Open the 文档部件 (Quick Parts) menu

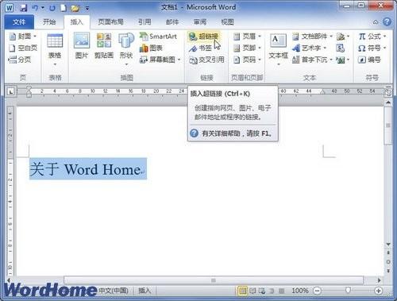(312, 37)
